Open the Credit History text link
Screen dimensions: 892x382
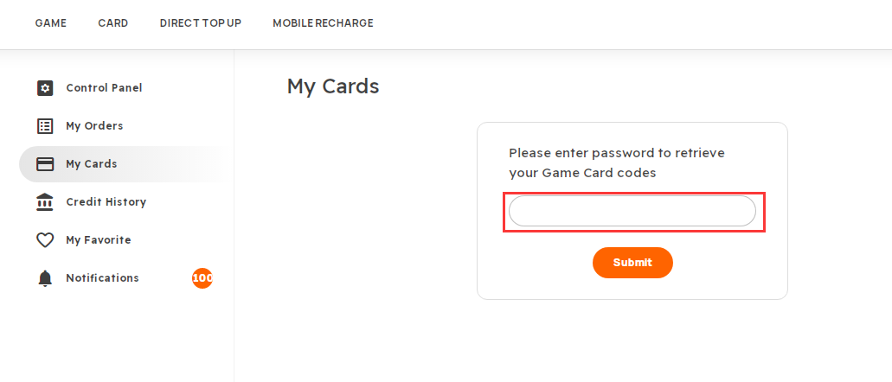106,201
